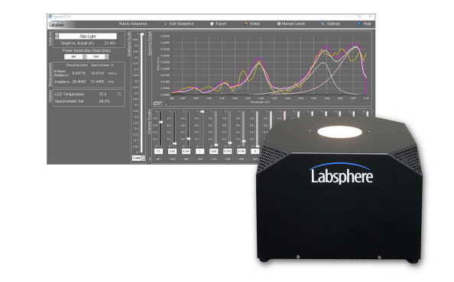Click the first channel slider handle at 0.7
This screenshot has height=282, width=454.
161,122
